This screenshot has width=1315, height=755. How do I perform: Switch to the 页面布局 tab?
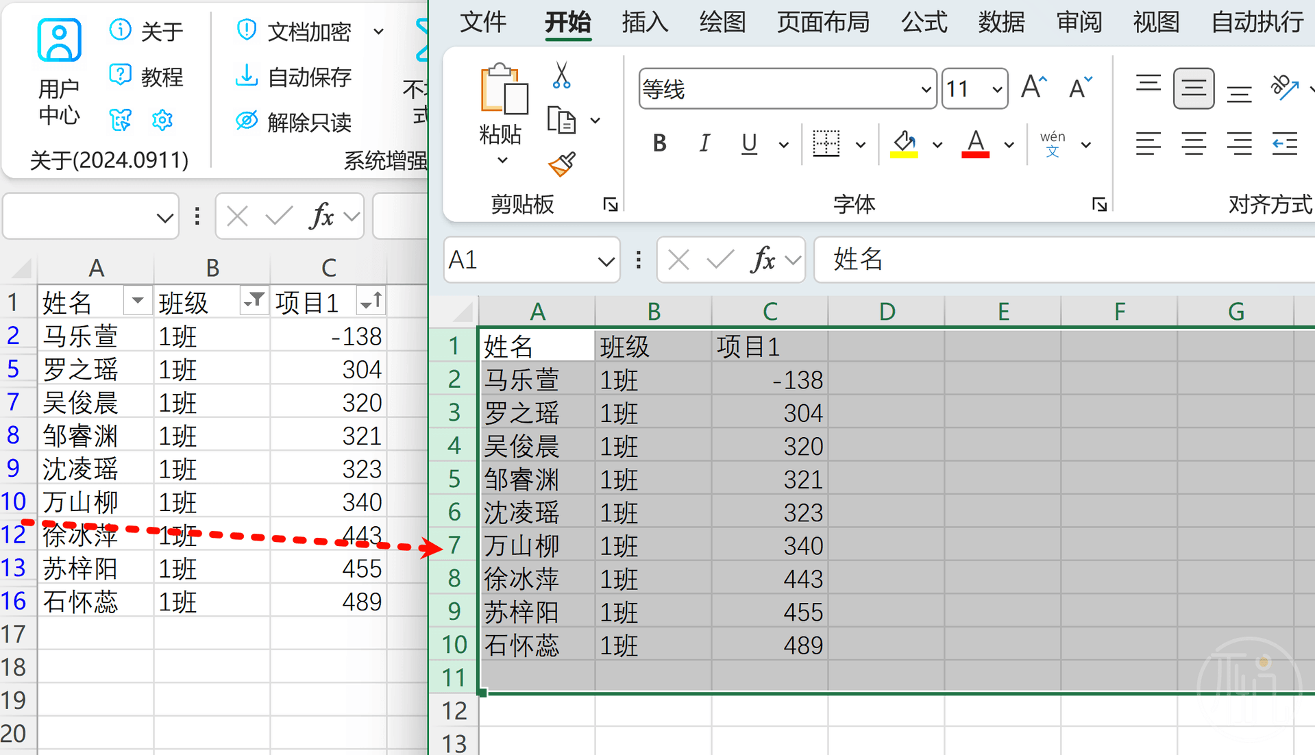click(823, 22)
